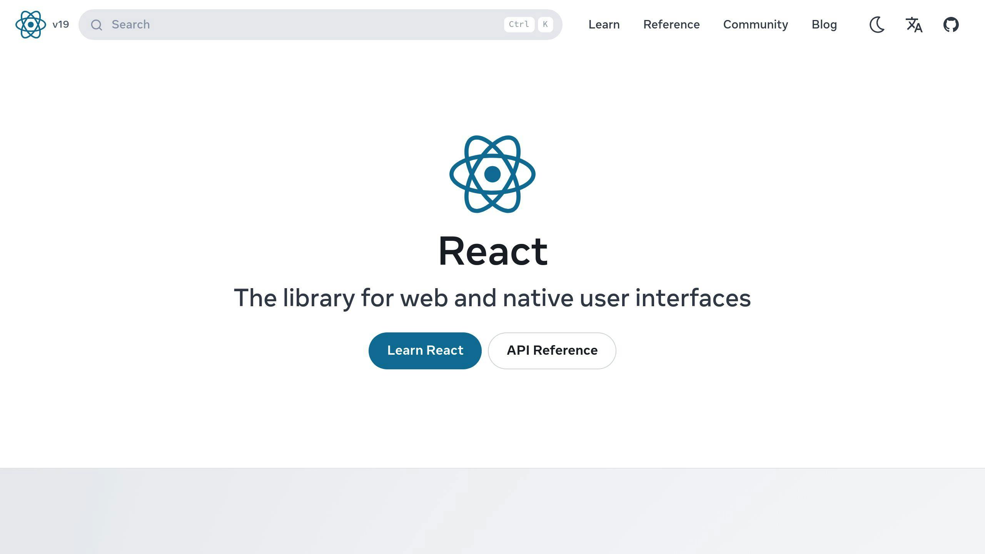The image size is (985, 554).
Task: Click the language translation icon
Action: [x=915, y=24]
